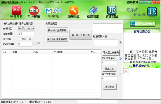Click 第二步：注册前设置 button
161x104 pixels.
click(x=57, y=39)
